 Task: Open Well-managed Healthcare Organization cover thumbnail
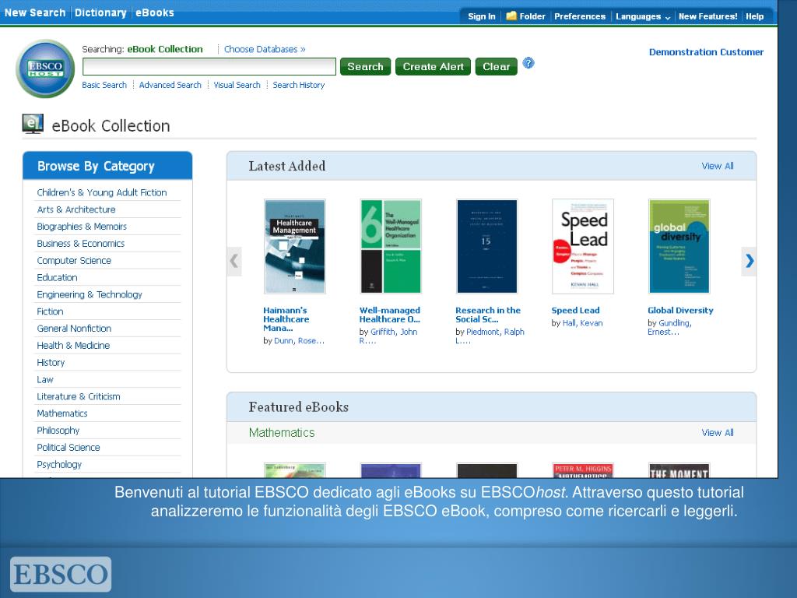(391, 246)
